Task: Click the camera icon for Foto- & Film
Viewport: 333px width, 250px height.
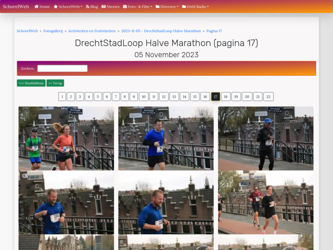Action: coord(125,7)
